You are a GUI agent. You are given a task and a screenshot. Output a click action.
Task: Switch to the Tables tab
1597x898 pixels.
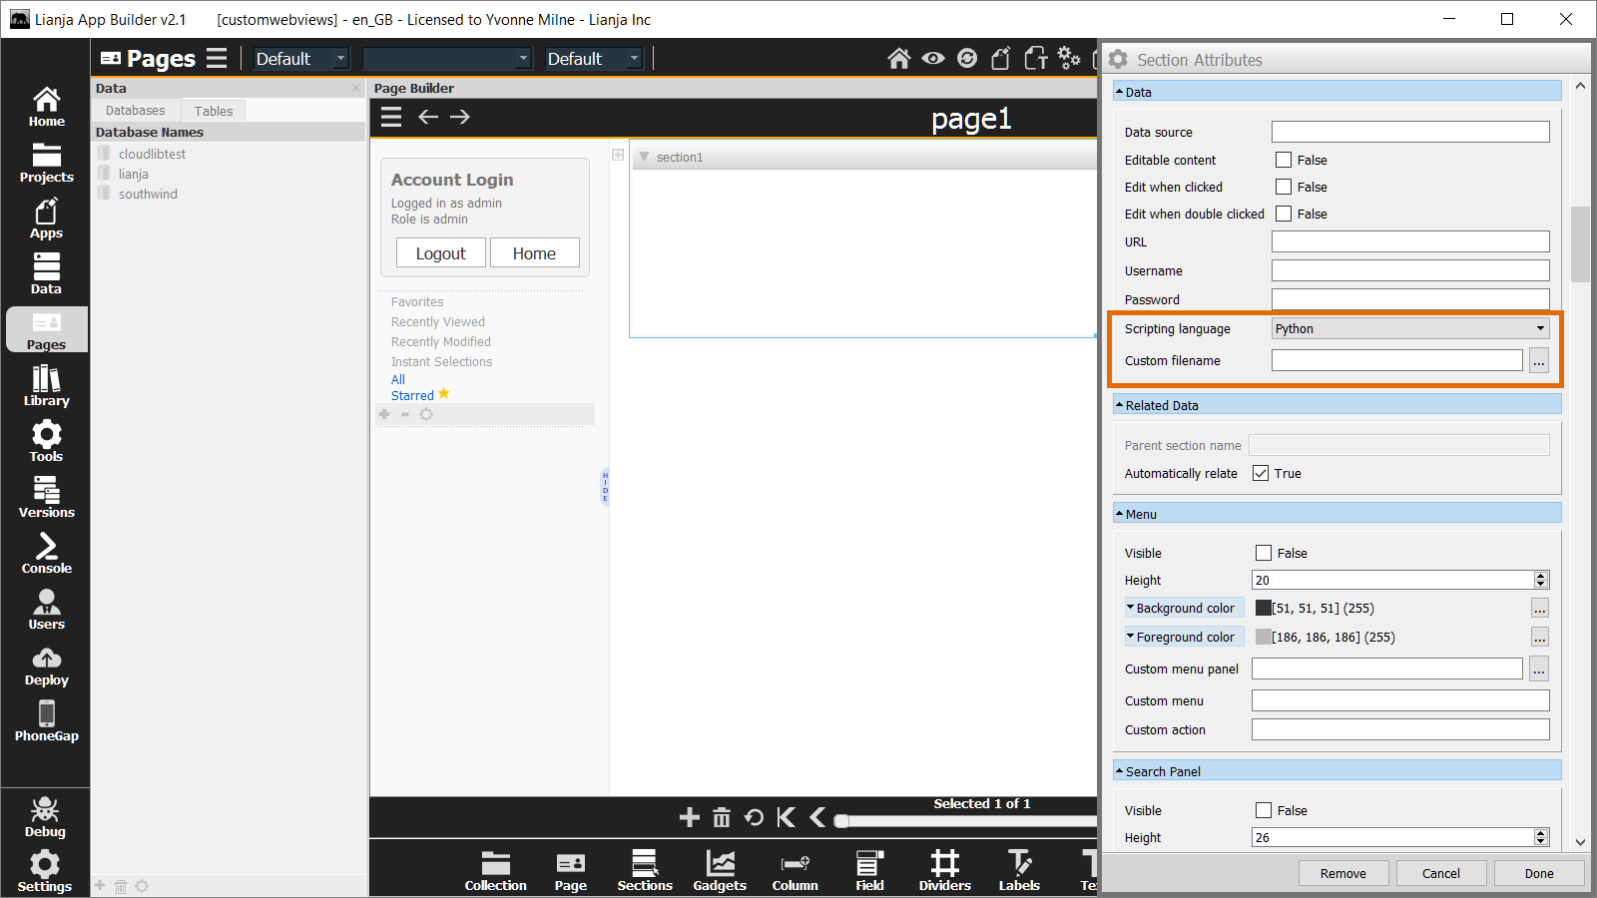213,111
